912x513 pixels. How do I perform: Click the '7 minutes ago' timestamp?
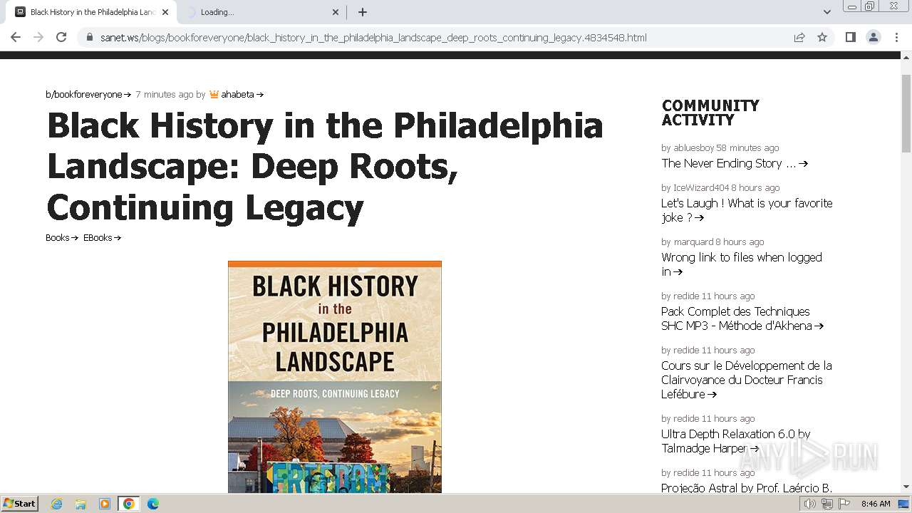[164, 94]
